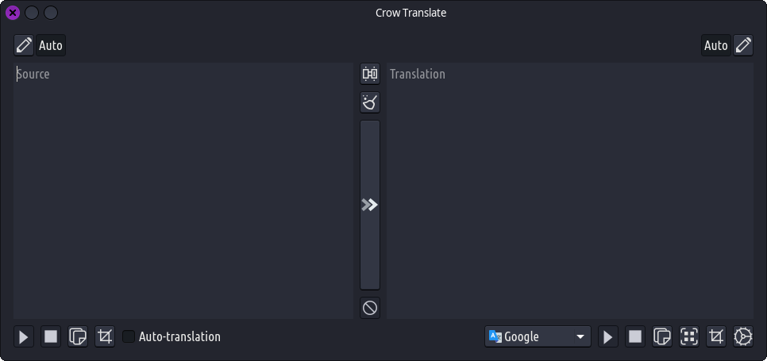The width and height of the screenshot is (767, 361).
Task: Swap source and translation languages
Action: point(370,74)
